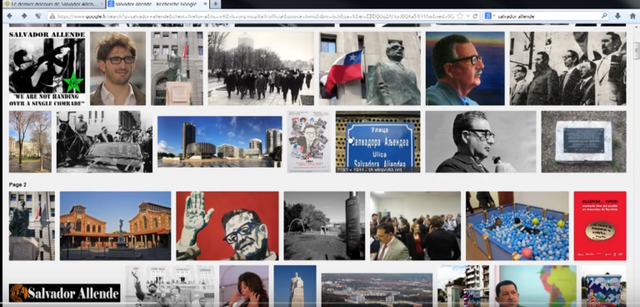Click the magnifier icon in the search box
The image size is (640, 307).
604,16
